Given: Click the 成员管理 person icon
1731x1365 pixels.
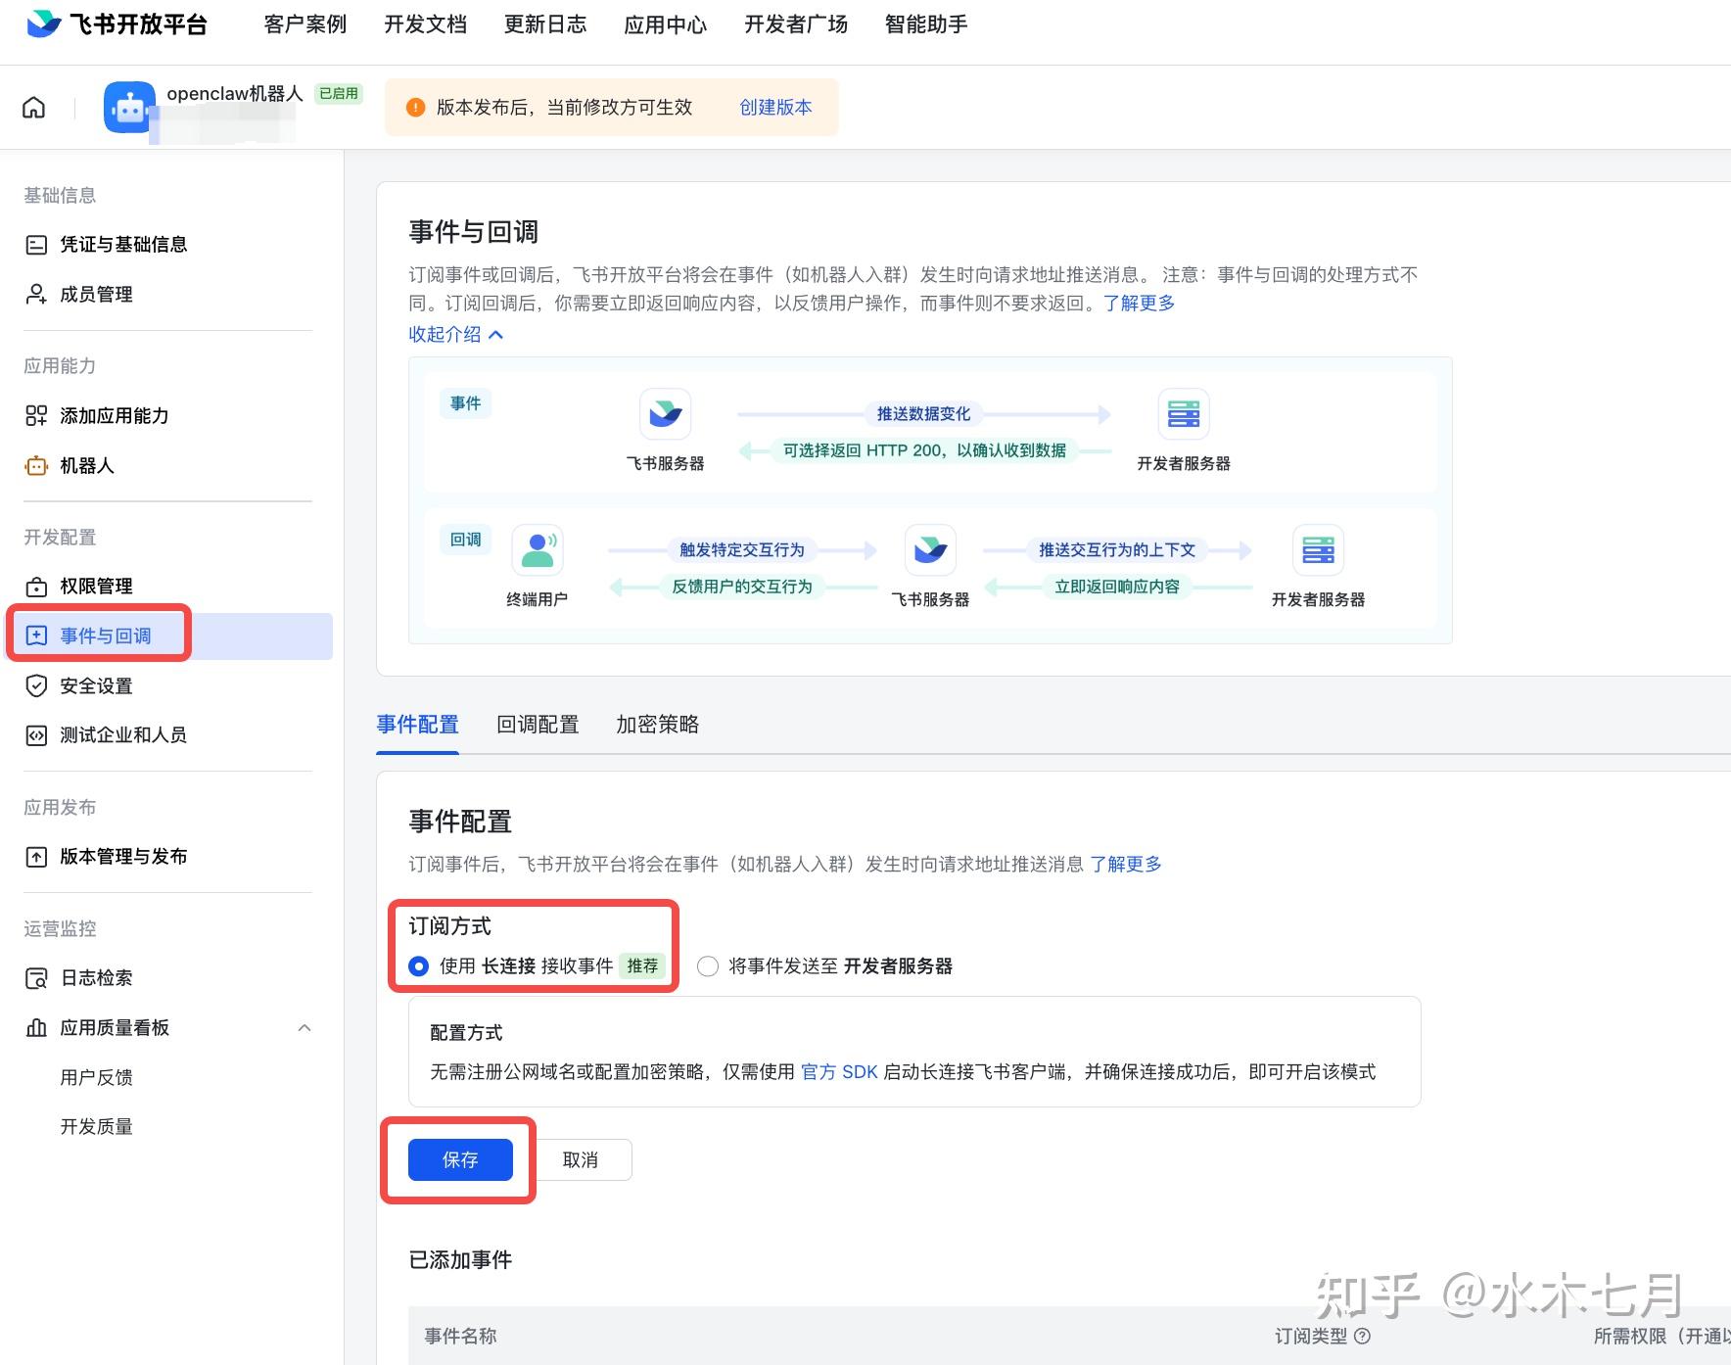Looking at the screenshot, I should [36, 294].
